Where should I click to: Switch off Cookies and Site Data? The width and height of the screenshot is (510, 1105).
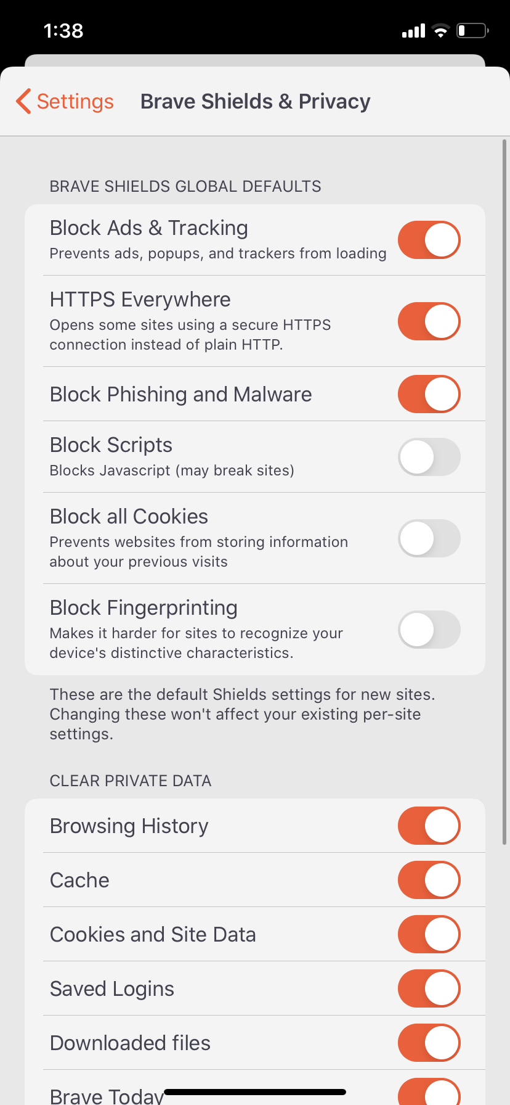(429, 934)
